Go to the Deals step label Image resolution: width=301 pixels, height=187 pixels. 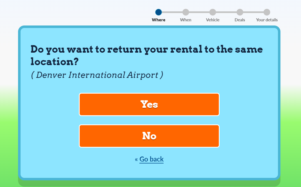pyautogui.click(x=240, y=20)
